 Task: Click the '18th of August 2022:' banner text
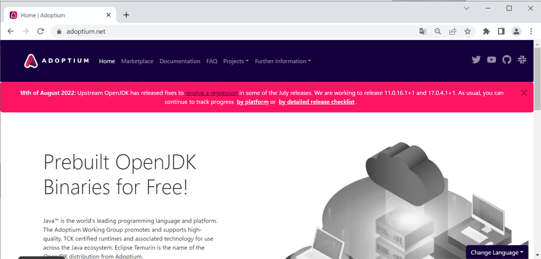click(48, 93)
